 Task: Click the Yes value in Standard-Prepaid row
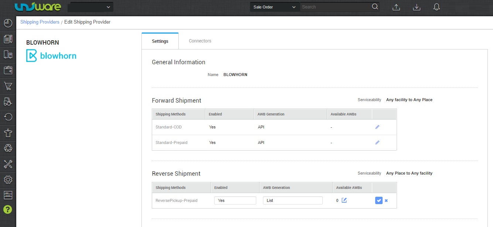(212, 142)
